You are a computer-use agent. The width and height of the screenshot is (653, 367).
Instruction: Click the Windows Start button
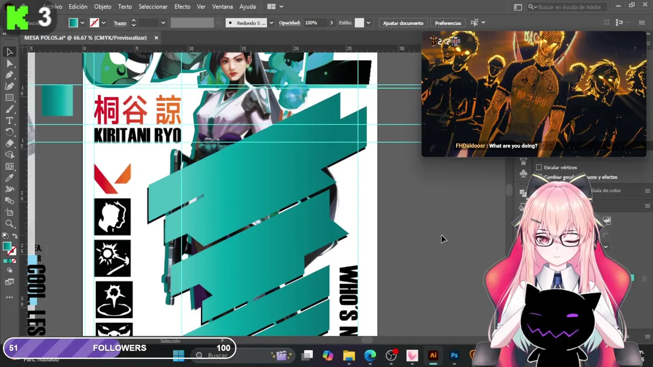point(179,355)
